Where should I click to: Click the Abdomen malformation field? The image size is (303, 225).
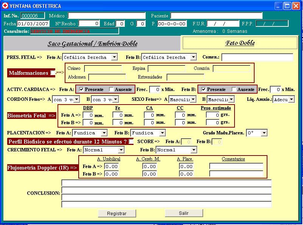pos(107,77)
